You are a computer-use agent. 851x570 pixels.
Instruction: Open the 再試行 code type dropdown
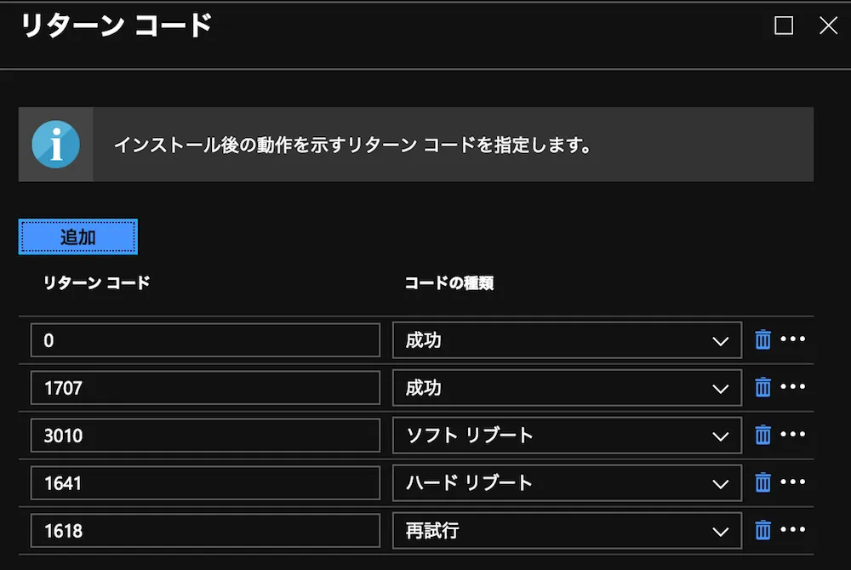[567, 531]
